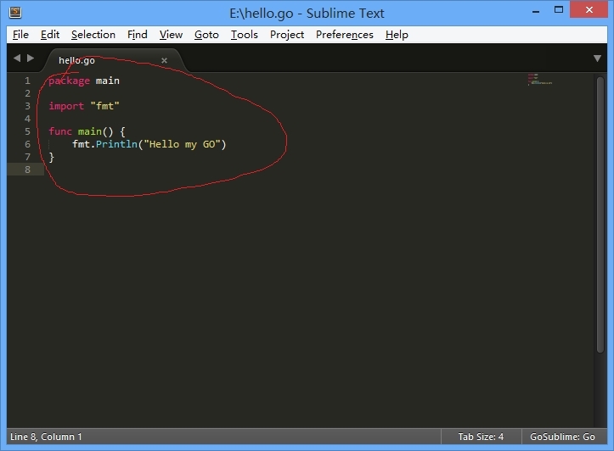Open the tab list dropdown arrow
This screenshot has height=451, width=614.
[x=597, y=58]
